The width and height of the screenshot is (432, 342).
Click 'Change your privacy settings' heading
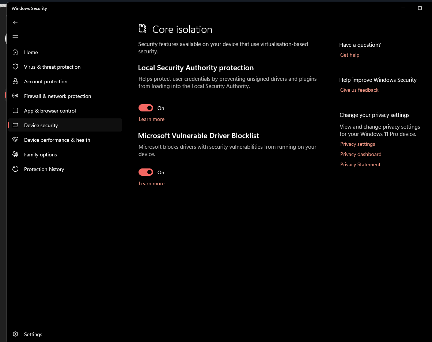point(374,115)
